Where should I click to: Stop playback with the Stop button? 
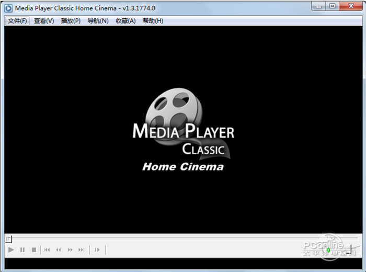(34, 250)
